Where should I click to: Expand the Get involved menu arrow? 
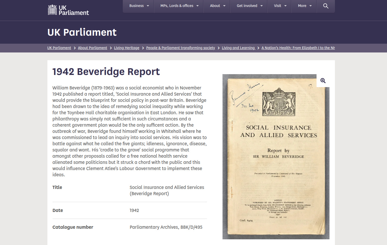pyautogui.click(x=262, y=6)
